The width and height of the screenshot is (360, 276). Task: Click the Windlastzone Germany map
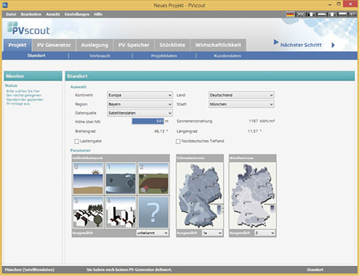tap(253, 196)
